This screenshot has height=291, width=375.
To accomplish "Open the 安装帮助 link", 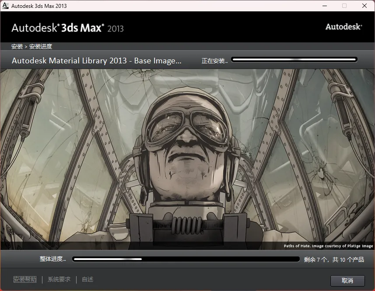I will tap(25, 279).
